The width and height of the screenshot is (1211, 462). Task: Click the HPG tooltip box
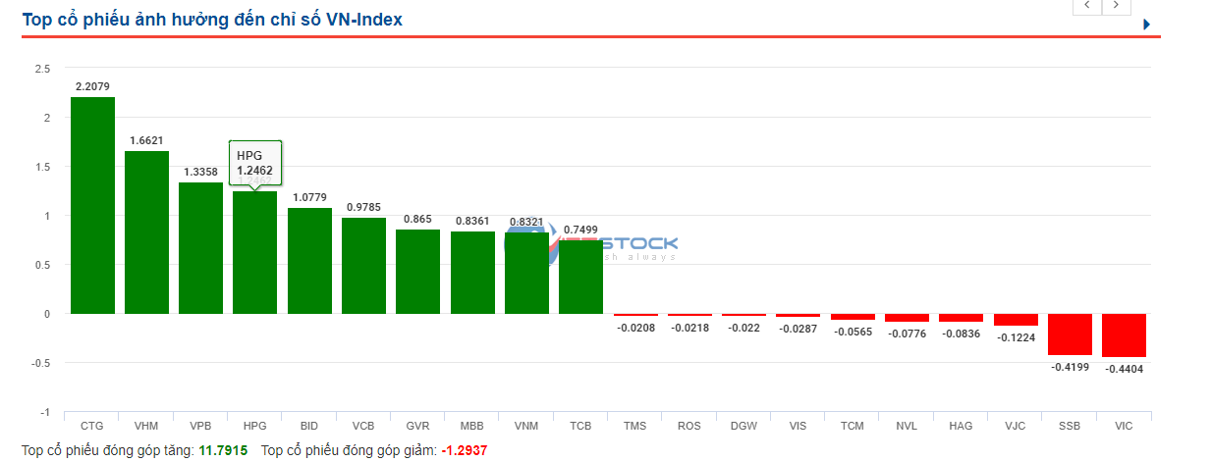[x=255, y=163]
